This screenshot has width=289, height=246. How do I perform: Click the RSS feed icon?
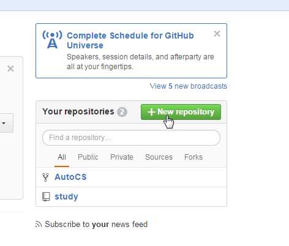tap(39, 224)
